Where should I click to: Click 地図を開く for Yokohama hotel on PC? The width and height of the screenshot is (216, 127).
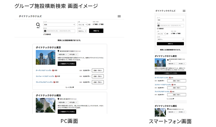[63, 102]
